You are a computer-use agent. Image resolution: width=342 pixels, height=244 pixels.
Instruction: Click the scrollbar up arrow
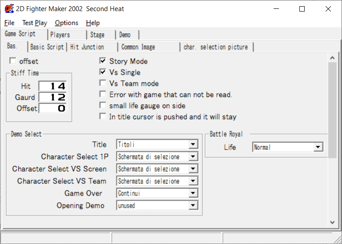332,58
